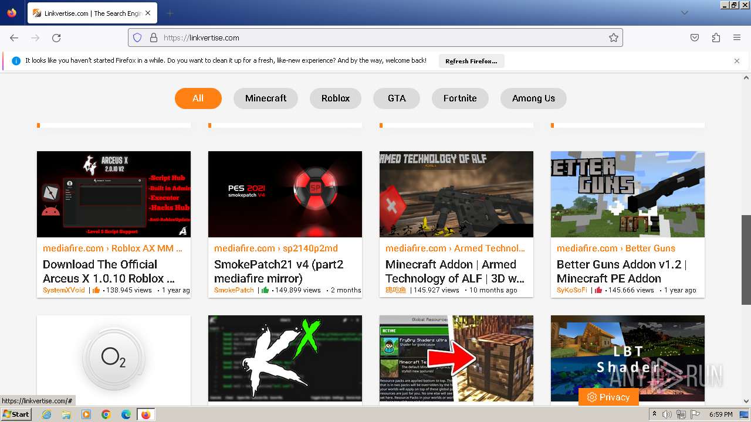Select the Fortnite category filter
The image size is (751, 422).
(x=460, y=98)
